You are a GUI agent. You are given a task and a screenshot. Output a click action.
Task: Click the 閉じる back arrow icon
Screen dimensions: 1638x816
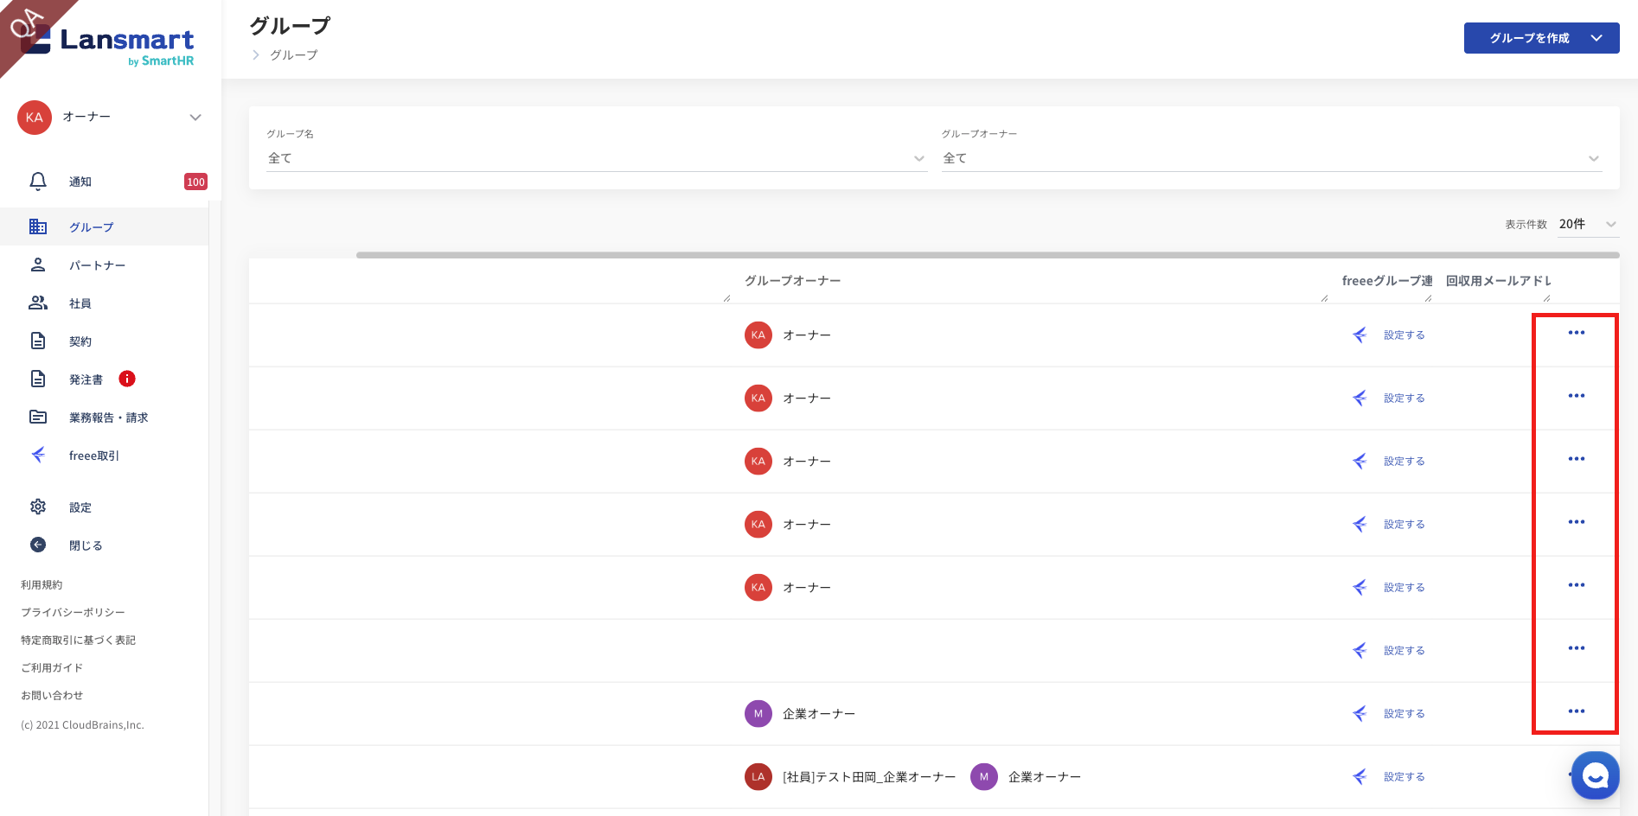(38, 545)
